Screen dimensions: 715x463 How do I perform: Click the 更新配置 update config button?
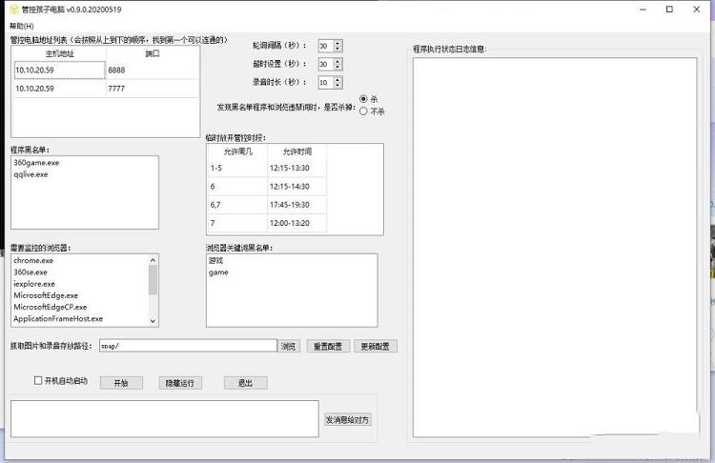pyautogui.click(x=375, y=346)
